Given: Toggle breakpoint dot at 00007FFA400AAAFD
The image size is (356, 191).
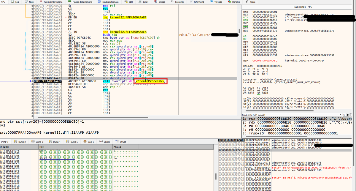Looking at the screenshot, I should pos(32,81).
